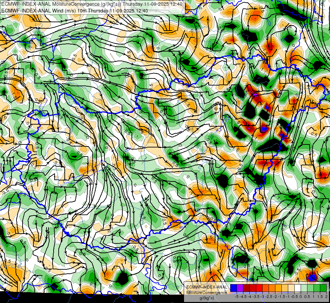This screenshot has height=303, width=330.
Task: Click the -2.5 tick label on legend scale
Action: [x=269, y=297]
